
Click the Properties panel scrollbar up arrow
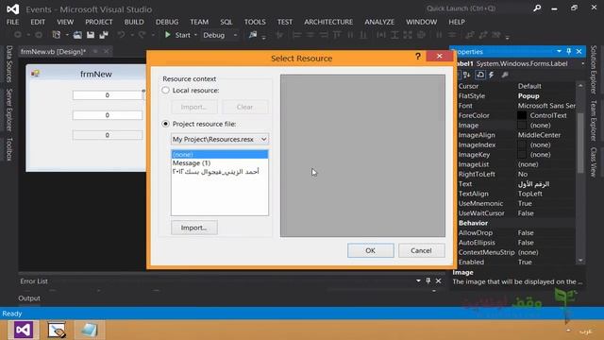(580, 85)
